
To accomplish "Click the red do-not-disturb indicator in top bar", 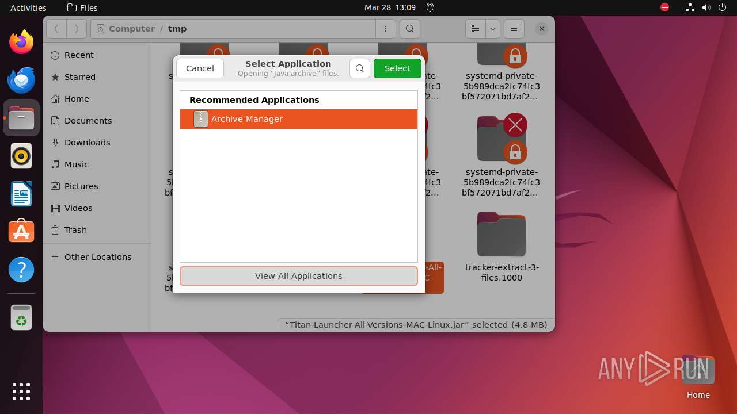I will [x=665, y=7].
